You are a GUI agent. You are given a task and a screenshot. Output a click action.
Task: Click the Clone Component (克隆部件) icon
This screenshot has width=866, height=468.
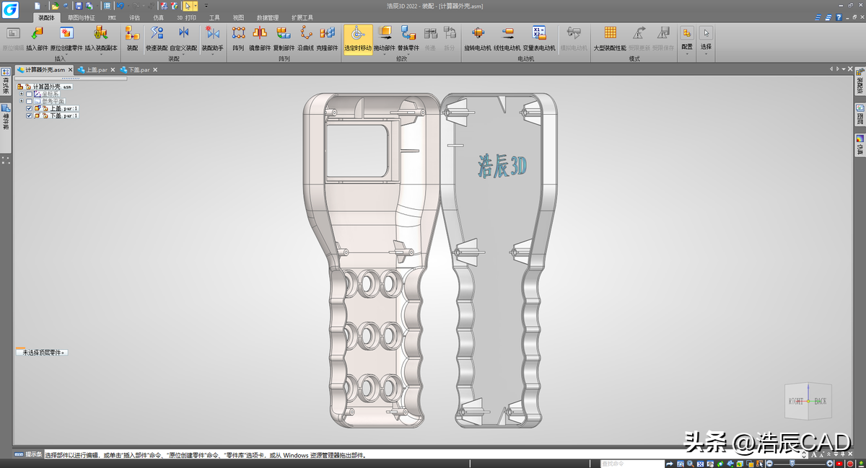click(327, 34)
